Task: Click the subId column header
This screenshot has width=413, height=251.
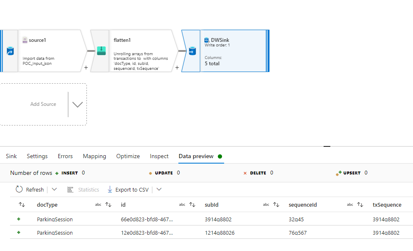Action: (212, 205)
